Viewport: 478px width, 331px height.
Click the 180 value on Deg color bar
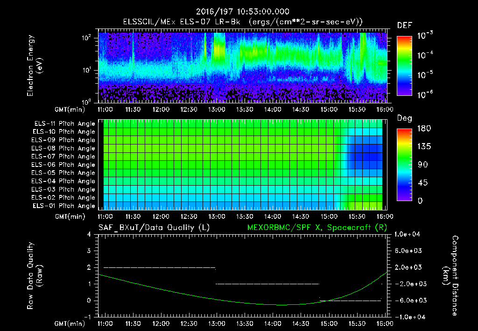(x=424, y=129)
